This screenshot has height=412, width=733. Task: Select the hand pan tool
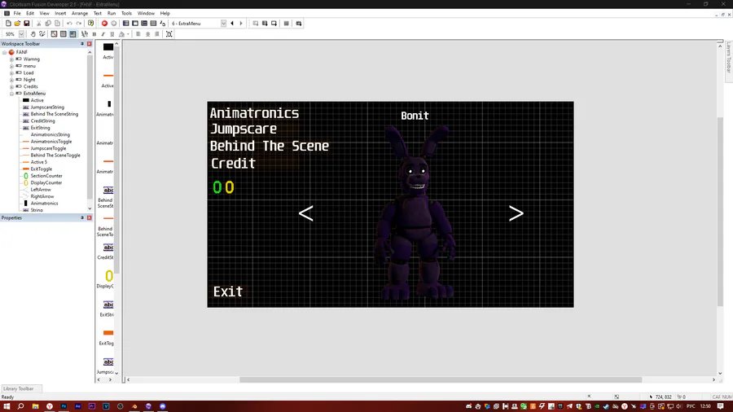tap(33, 34)
